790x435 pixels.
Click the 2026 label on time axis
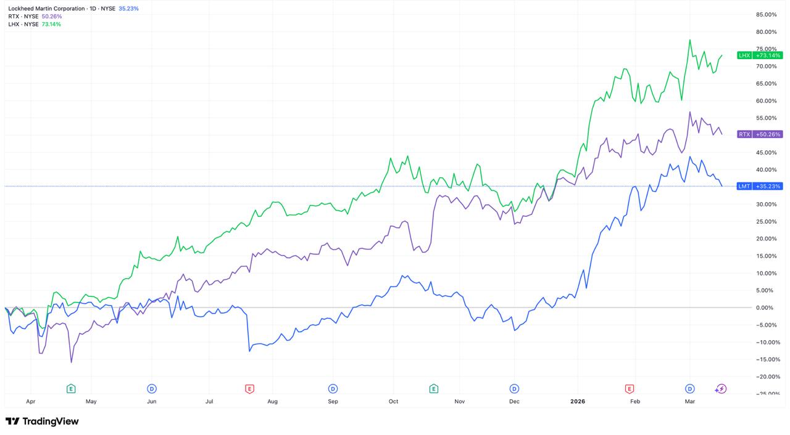pos(577,402)
